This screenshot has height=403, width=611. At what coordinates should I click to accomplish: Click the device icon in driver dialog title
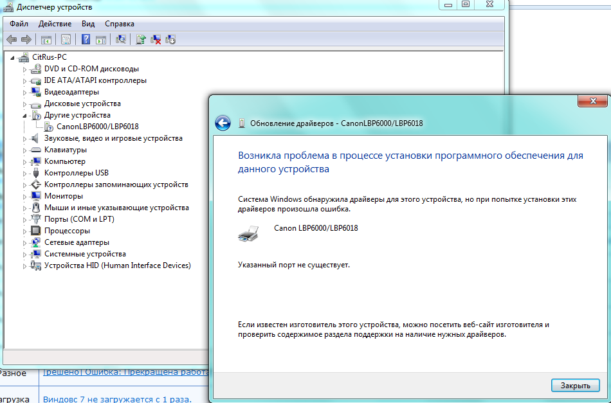242,123
